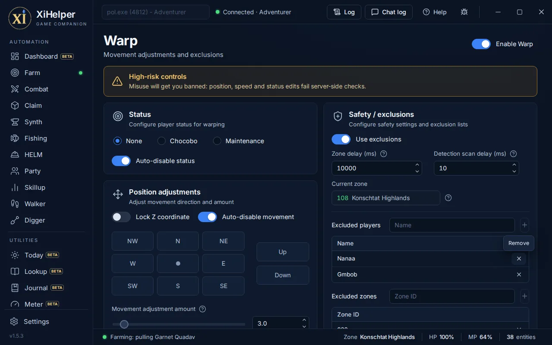The height and width of the screenshot is (345, 552).
Task: Click the Safety shield icon
Action: coord(338,116)
